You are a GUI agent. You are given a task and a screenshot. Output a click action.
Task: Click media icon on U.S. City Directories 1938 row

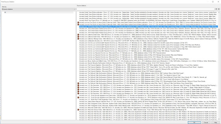78,89
